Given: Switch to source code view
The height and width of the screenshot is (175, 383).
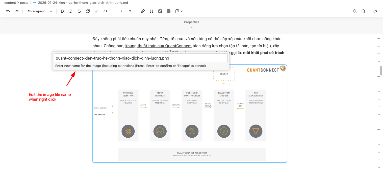Looking at the screenshot, I should [375, 11].
